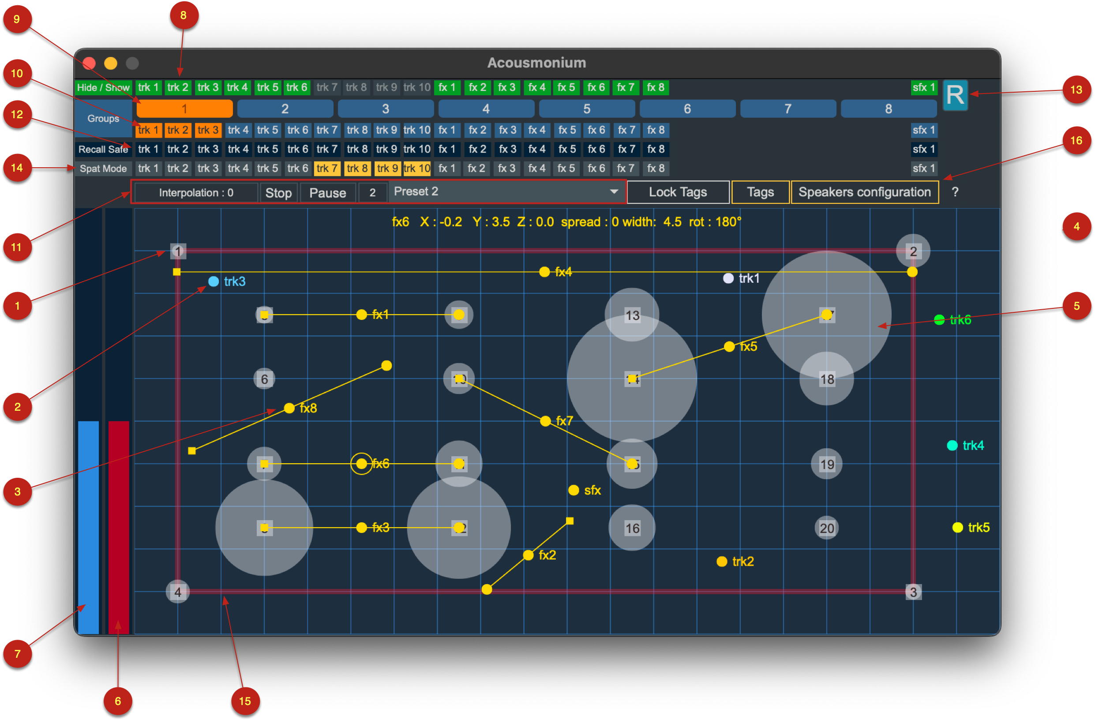This screenshot has height=720, width=1095.
Task: Click the fx6 coordinates readout text
Action: click(566, 222)
